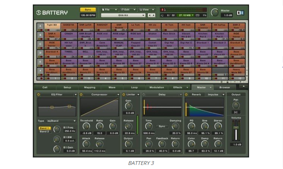Open the Edit menu

click(x=128, y=10)
